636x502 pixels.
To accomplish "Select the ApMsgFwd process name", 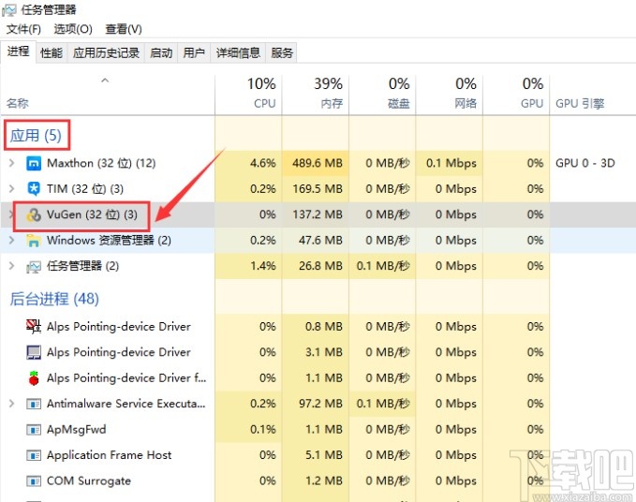I will 77,430.
